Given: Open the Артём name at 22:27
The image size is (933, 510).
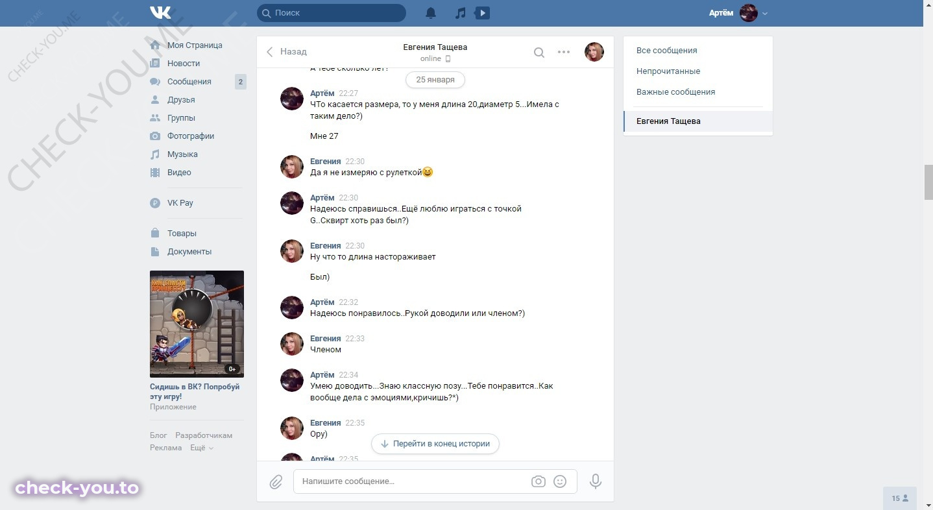Looking at the screenshot, I should (x=322, y=93).
